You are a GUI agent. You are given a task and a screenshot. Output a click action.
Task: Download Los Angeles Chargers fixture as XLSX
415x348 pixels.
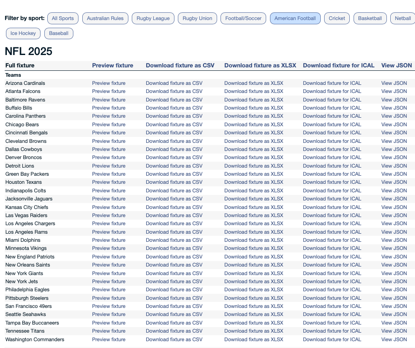click(x=254, y=223)
